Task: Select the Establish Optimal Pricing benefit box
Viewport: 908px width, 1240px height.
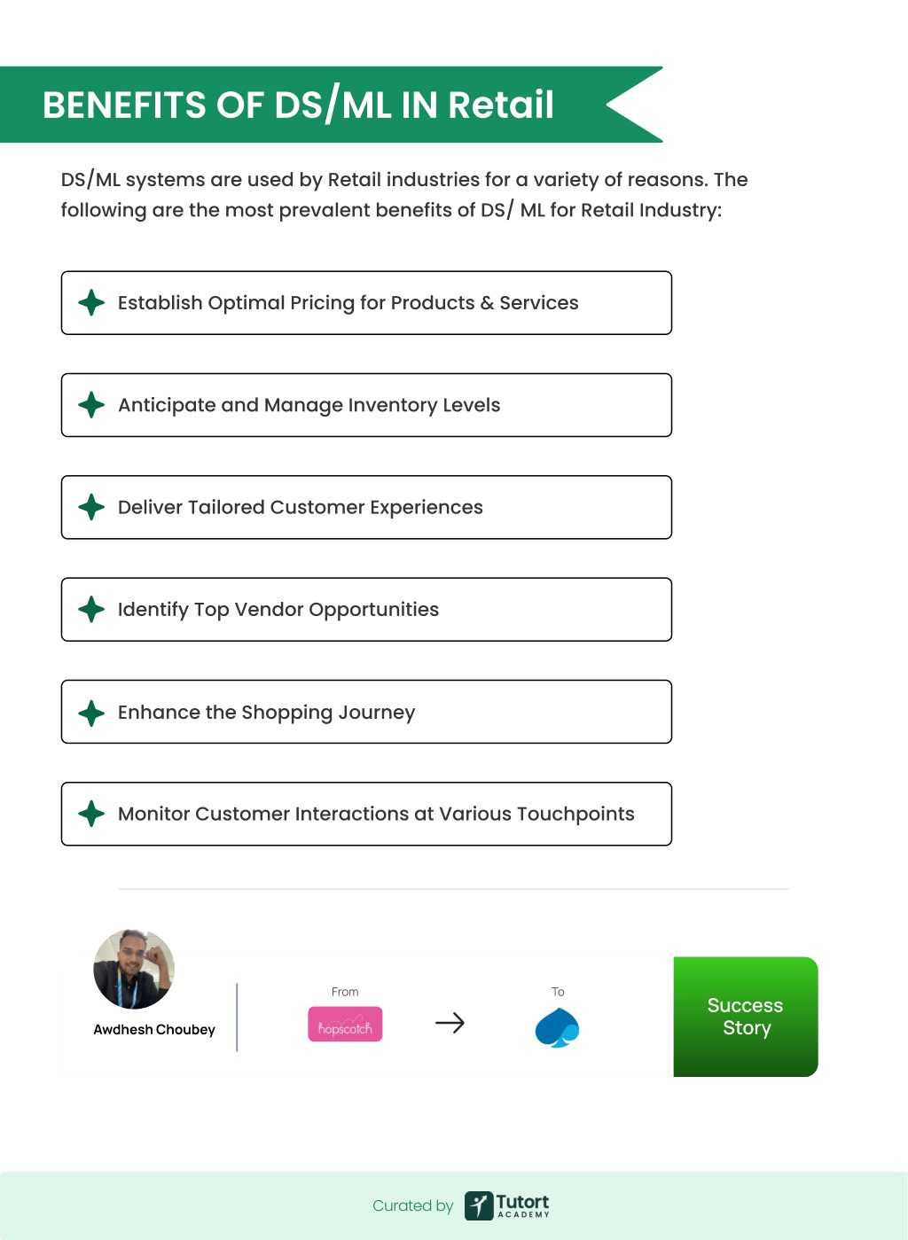Action: click(366, 303)
